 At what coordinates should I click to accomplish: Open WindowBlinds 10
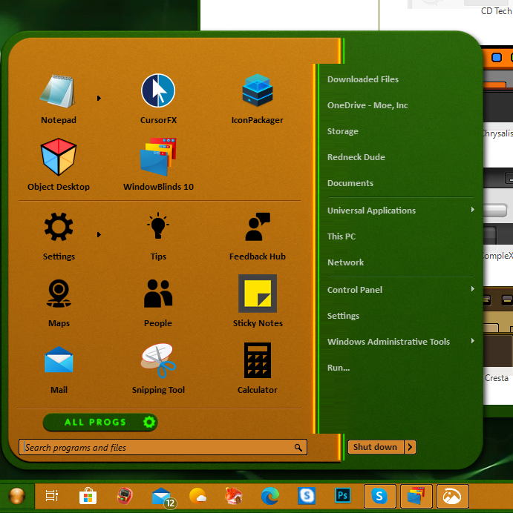click(158, 164)
